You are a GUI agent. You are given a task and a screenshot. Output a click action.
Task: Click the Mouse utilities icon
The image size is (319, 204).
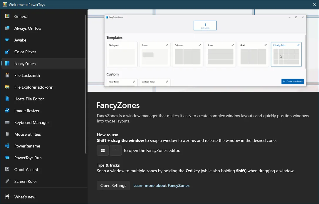8,134
